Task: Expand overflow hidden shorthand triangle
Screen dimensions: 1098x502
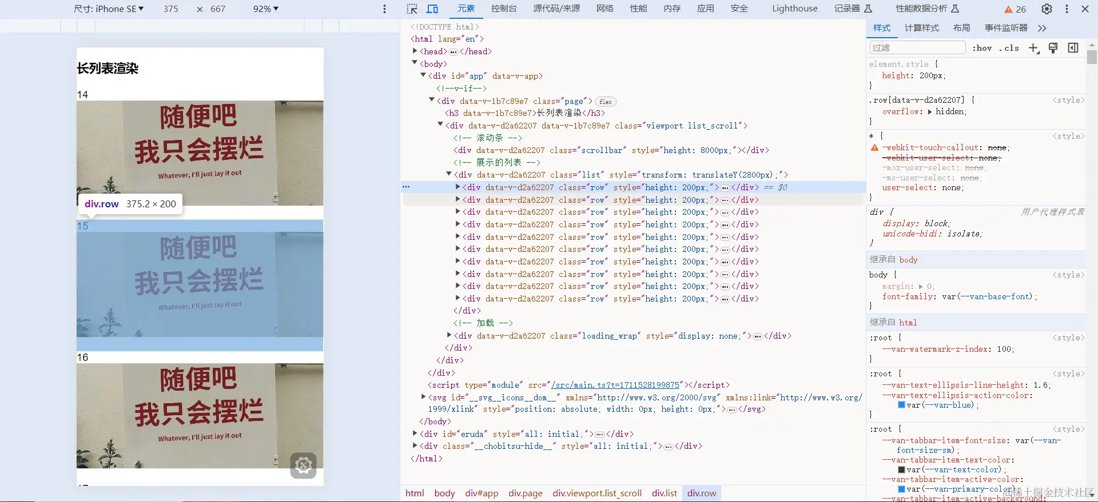Action: (x=930, y=111)
